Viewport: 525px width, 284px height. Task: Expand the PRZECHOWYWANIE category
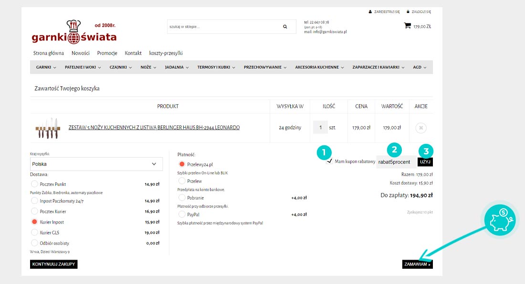[265, 67]
